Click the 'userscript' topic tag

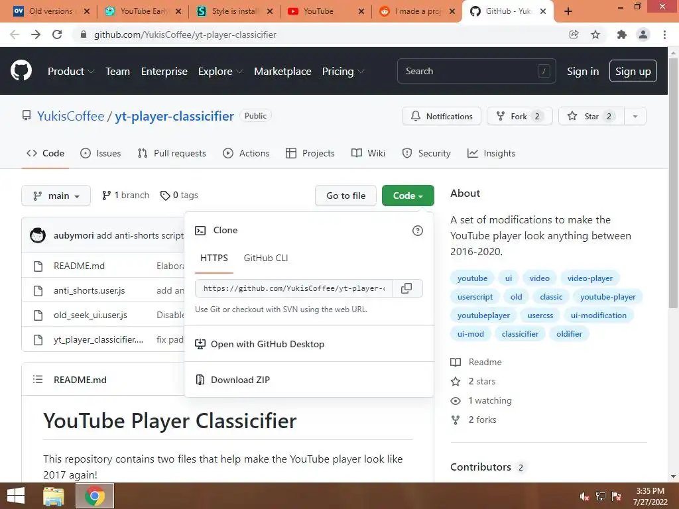pyautogui.click(x=475, y=297)
